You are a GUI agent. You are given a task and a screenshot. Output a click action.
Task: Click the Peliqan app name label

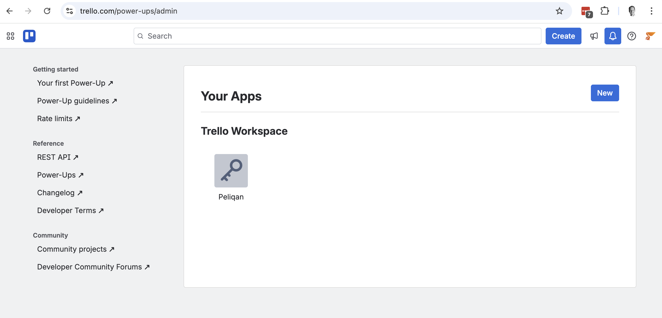tap(231, 197)
